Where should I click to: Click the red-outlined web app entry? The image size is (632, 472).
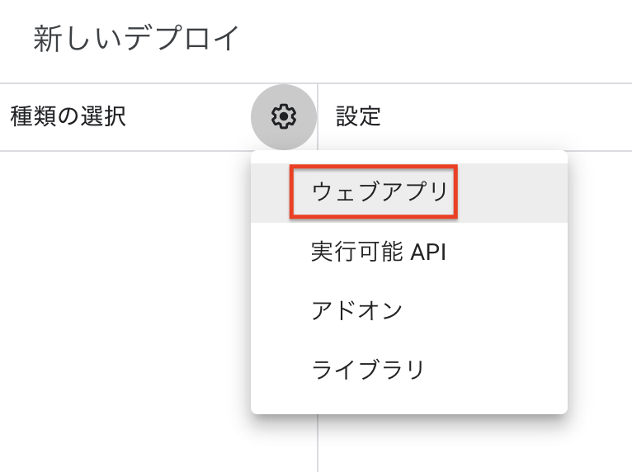[x=374, y=193]
